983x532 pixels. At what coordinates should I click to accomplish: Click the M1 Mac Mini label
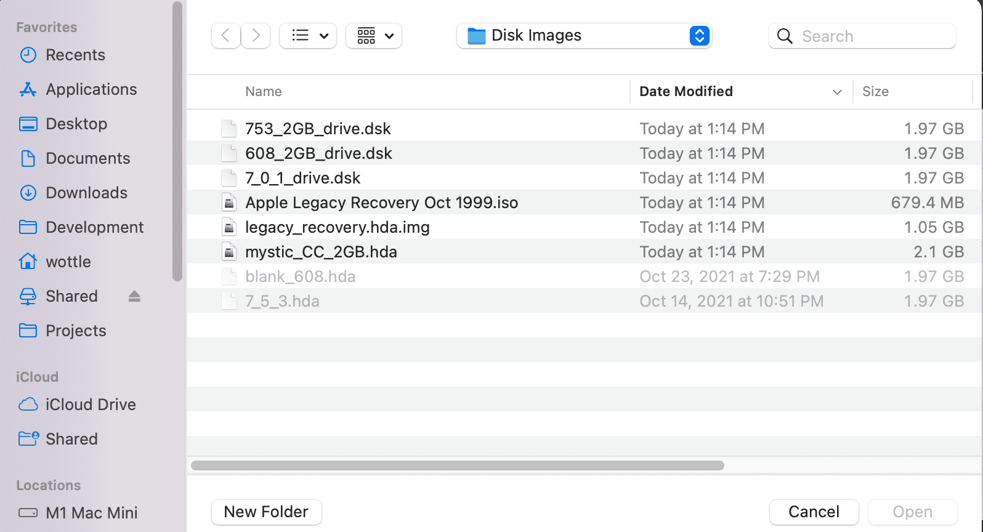click(x=91, y=513)
